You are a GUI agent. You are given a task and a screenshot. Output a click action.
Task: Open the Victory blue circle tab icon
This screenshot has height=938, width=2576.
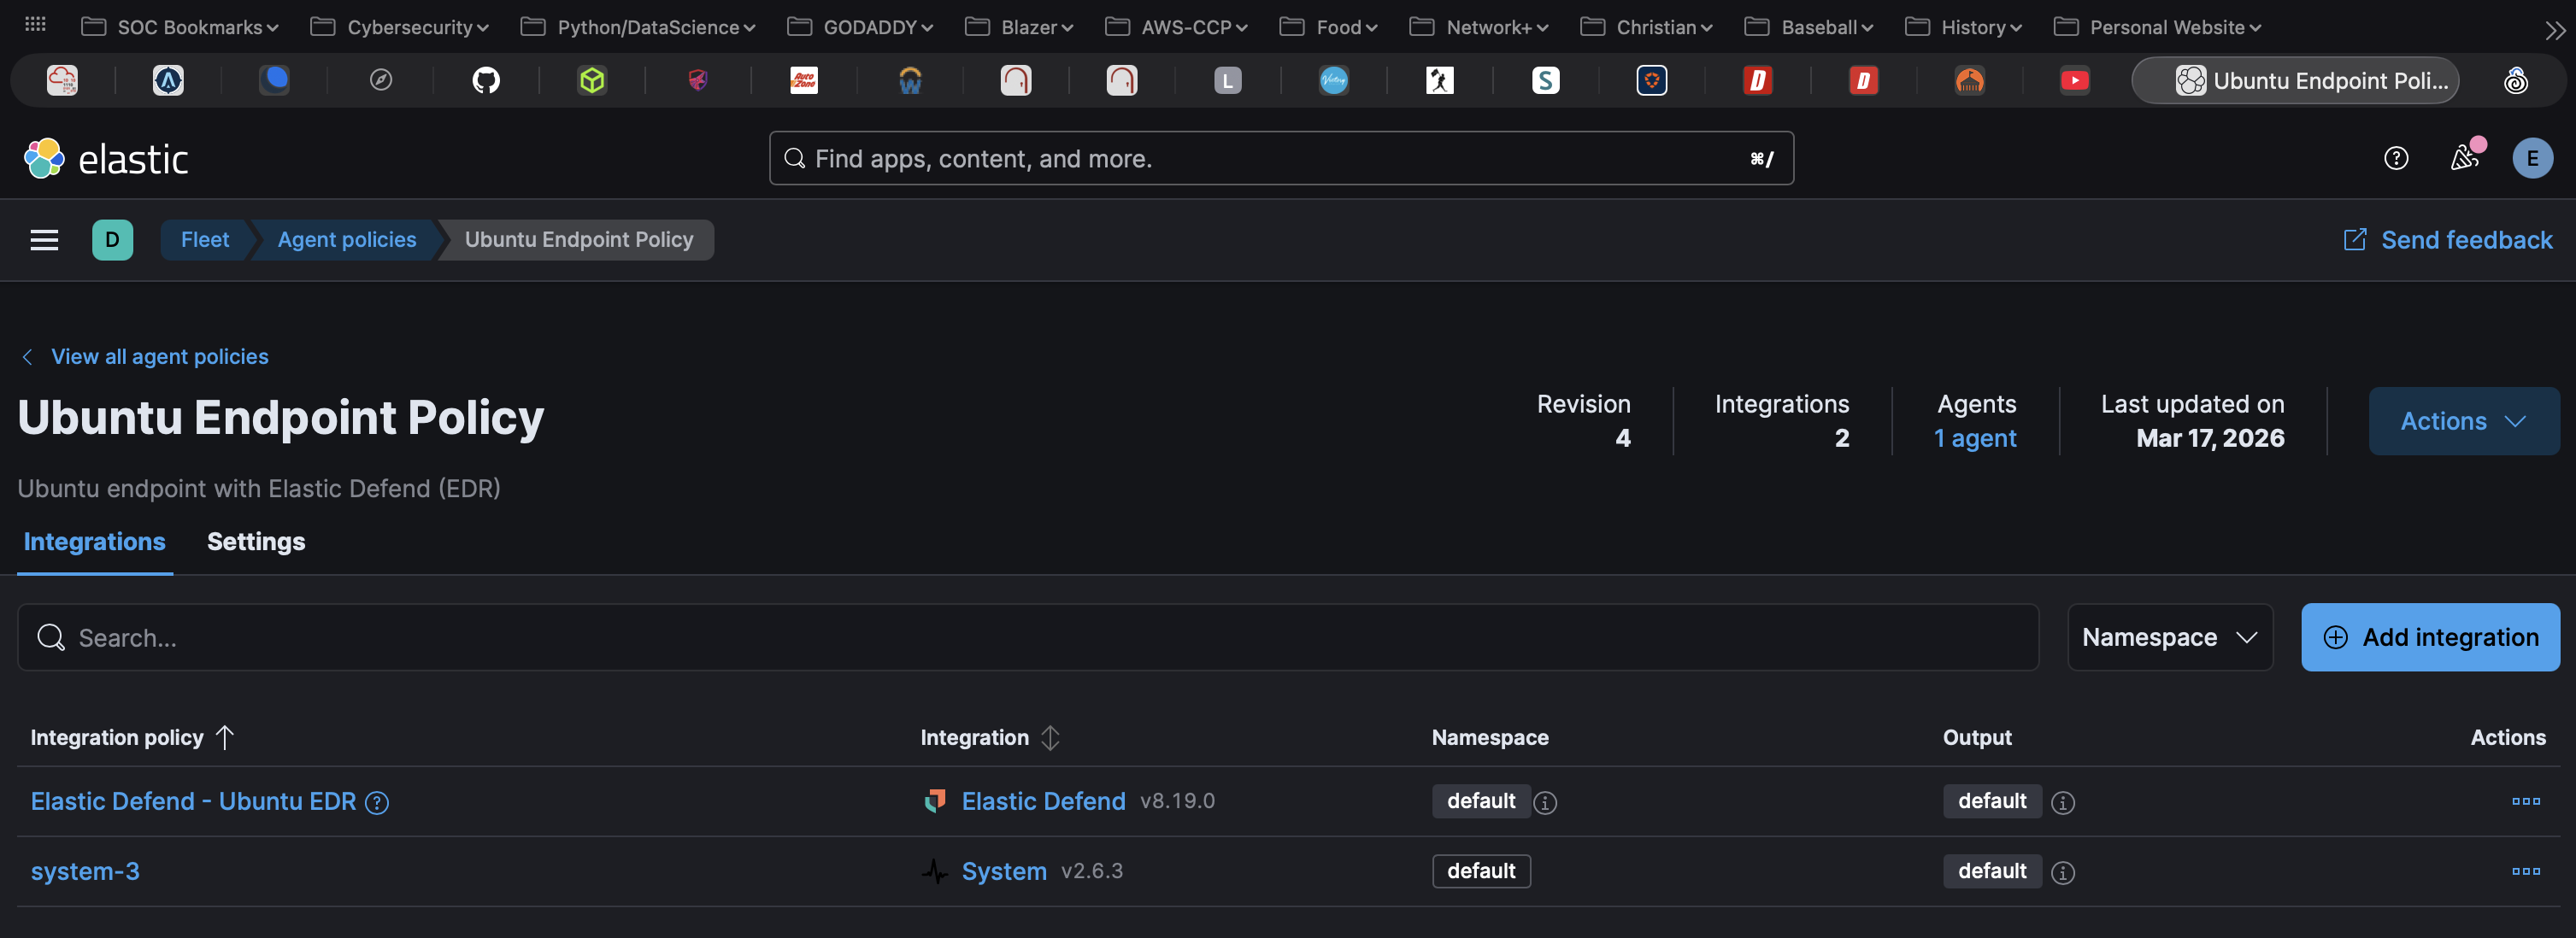(1334, 80)
